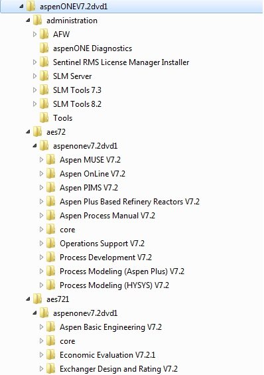Click the aes72 folder icon
This screenshot has height=375, width=264.
click(37, 131)
